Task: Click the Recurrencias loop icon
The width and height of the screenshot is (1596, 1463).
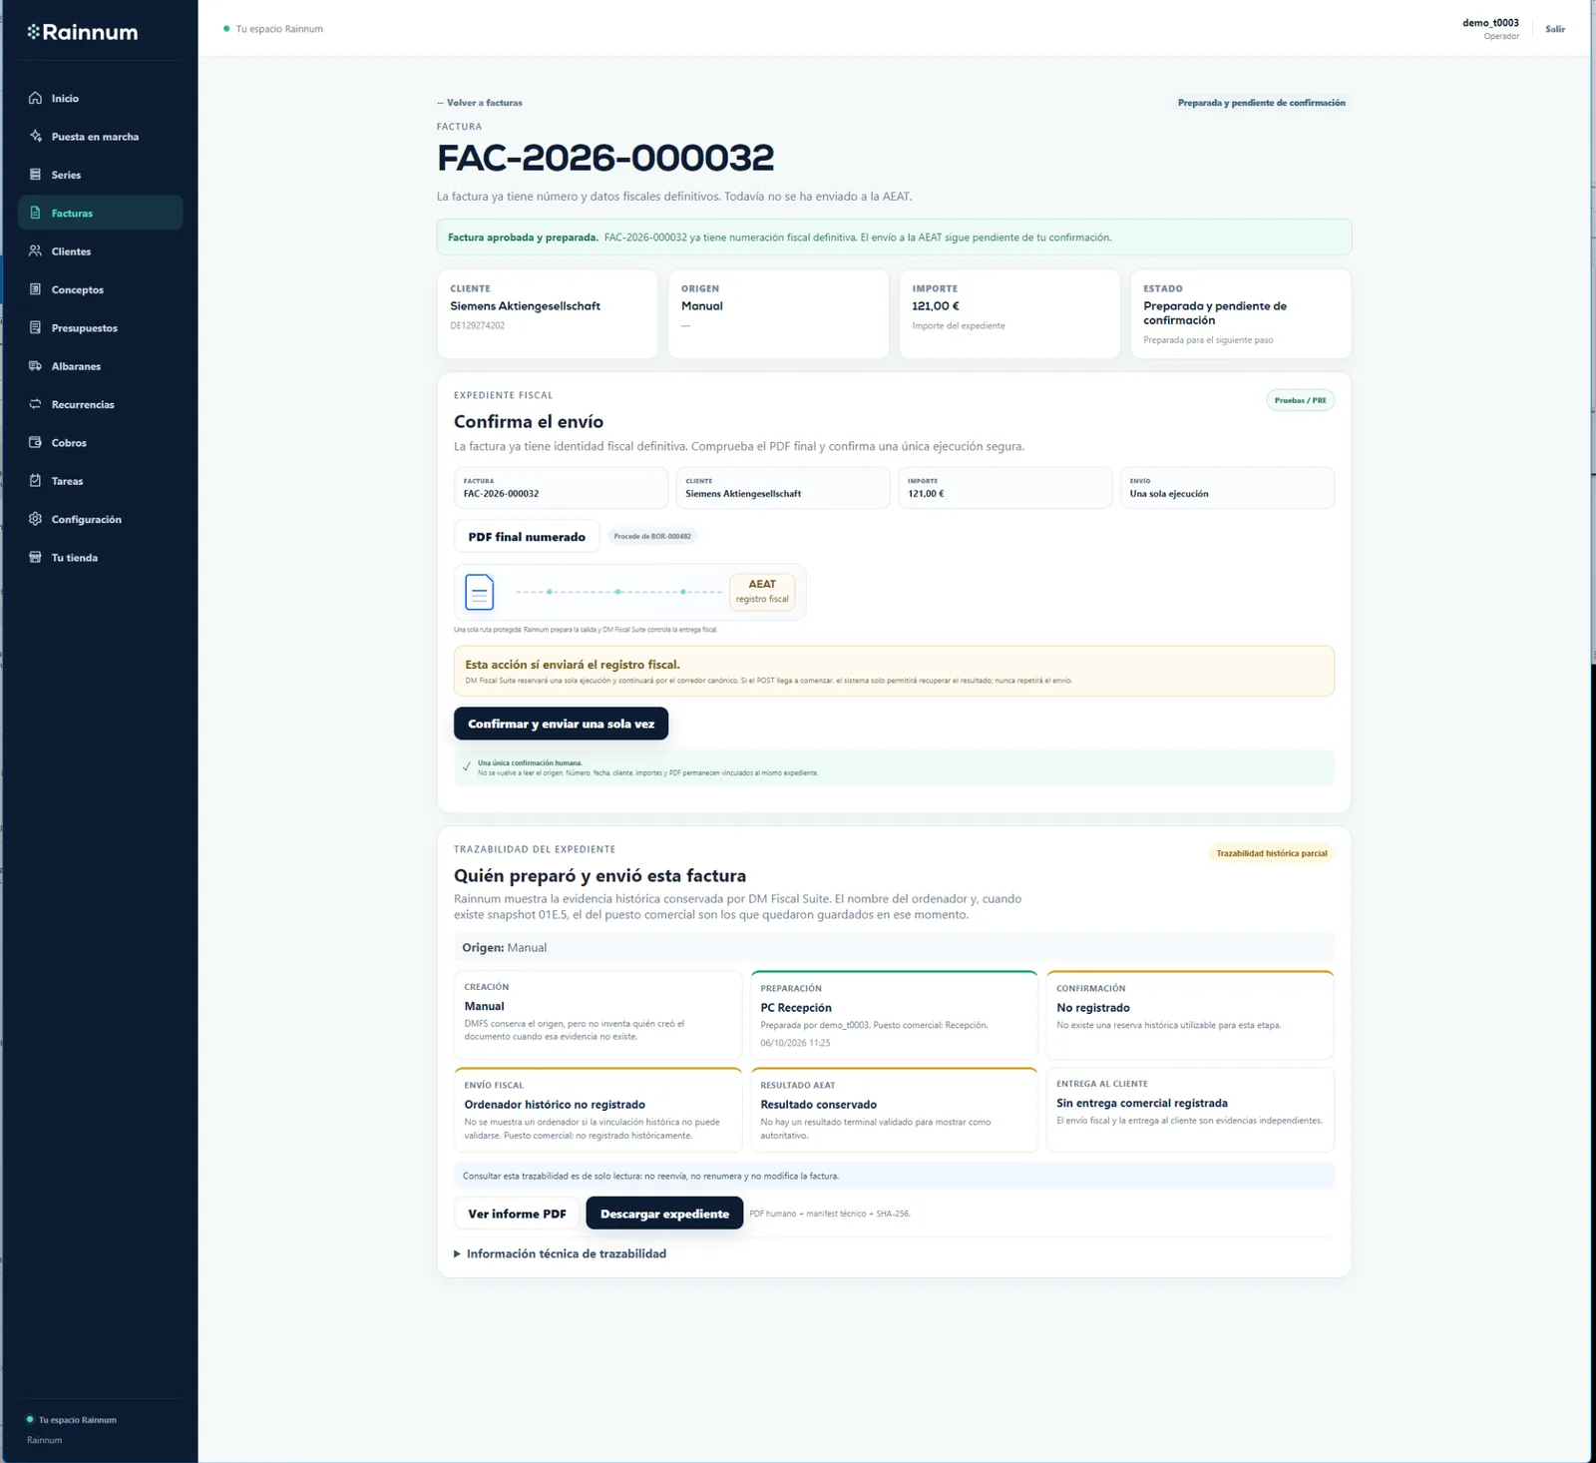Action: tap(36, 404)
